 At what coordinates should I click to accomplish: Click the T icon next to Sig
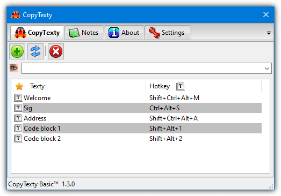tap(18, 108)
